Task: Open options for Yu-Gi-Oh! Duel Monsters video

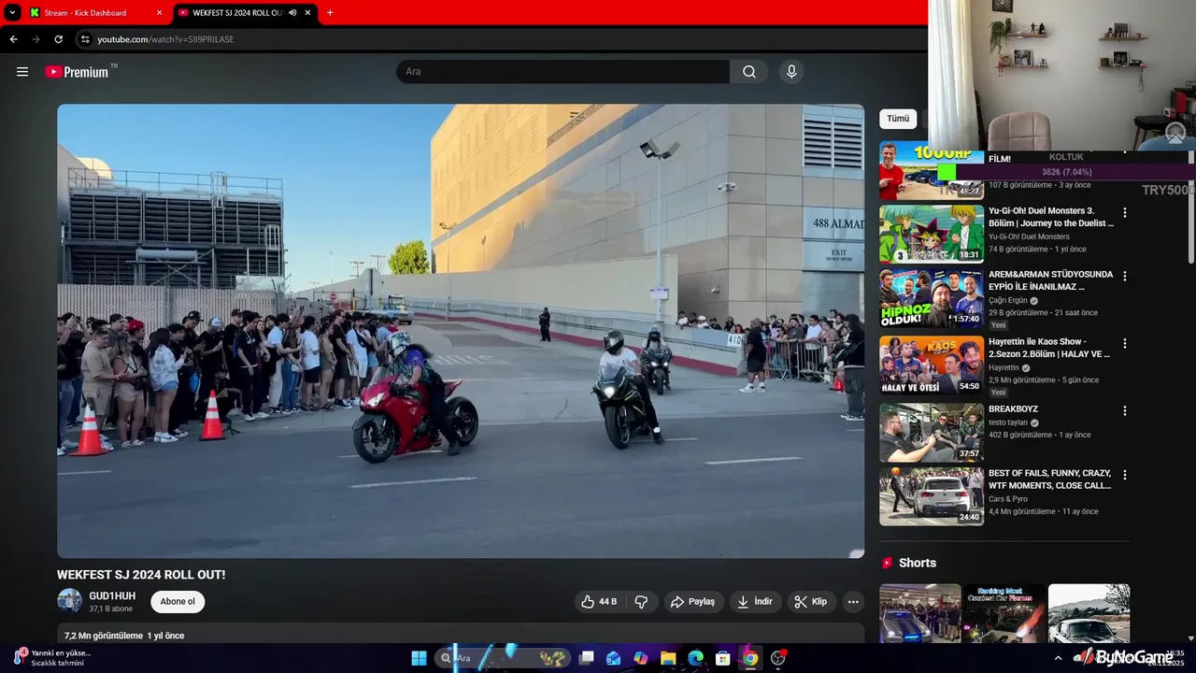Action: [1125, 213]
